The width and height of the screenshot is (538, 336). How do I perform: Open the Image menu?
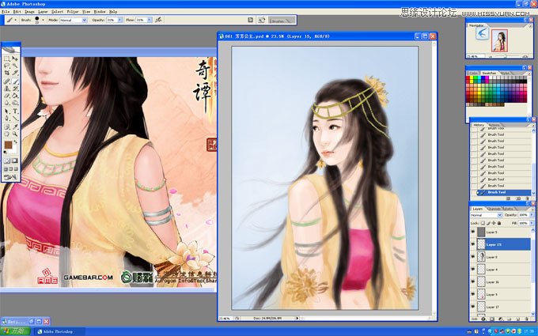pyautogui.click(x=29, y=12)
